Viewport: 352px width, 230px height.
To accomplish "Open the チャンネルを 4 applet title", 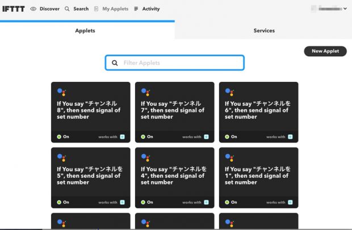I will [x=174, y=175].
